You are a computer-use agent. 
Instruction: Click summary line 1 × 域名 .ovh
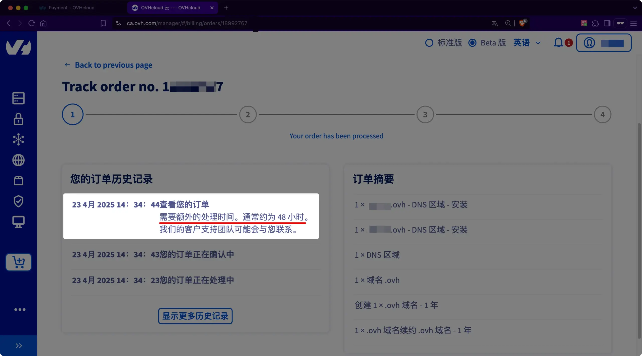tap(377, 280)
